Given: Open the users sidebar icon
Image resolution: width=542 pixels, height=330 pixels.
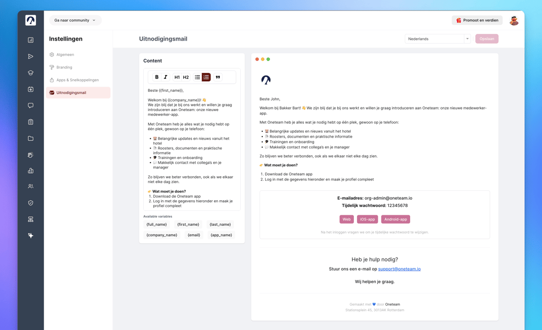Looking at the screenshot, I should 31,187.
